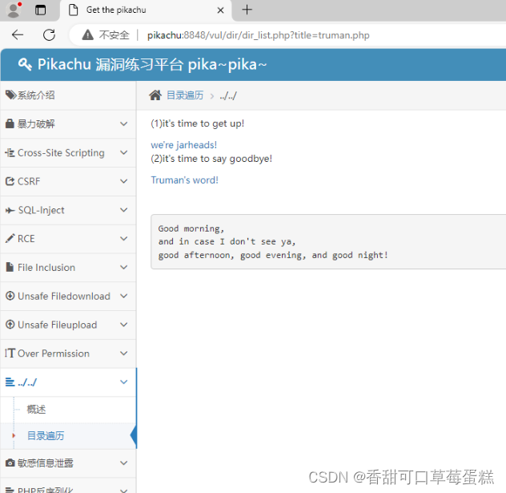This screenshot has height=493, width=506.
Task: Click "(2)it's time to say goodbye!" text
Action: point(211,159)
